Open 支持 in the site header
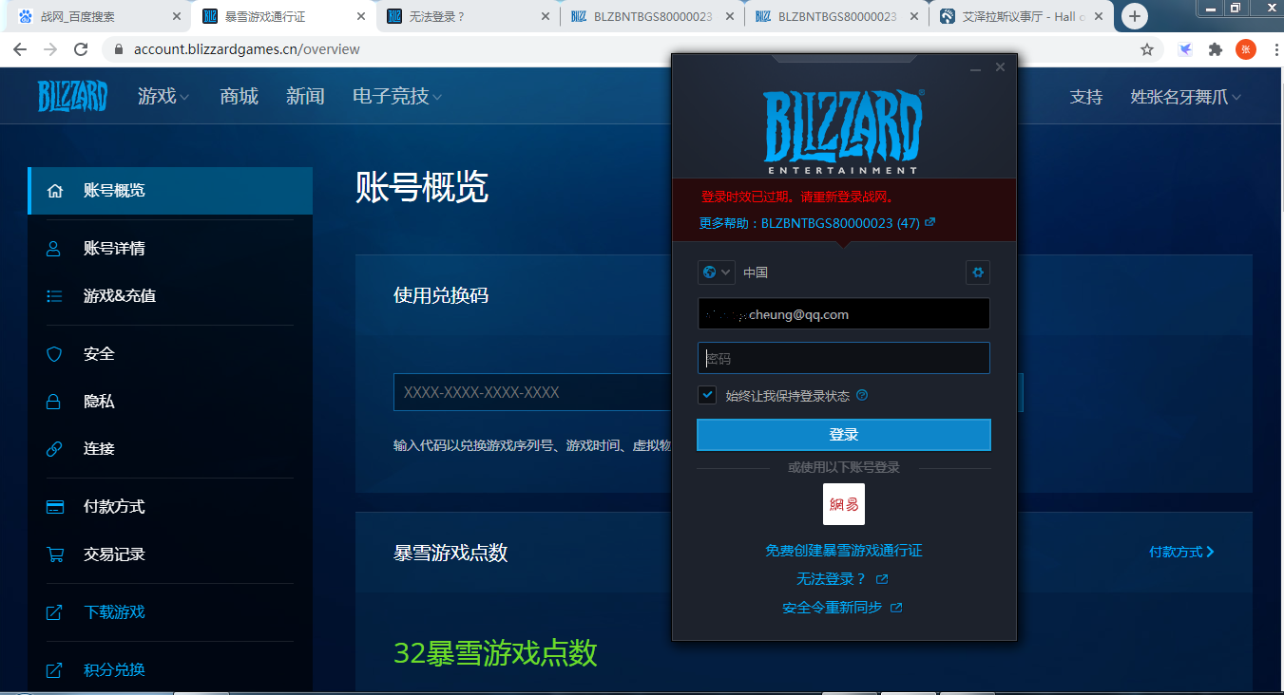This screenshot has width=1284, height=695. point(1086,97)
